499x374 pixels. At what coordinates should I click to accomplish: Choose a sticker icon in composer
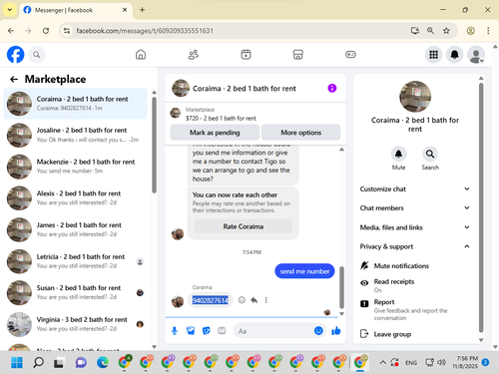(207, 331)
